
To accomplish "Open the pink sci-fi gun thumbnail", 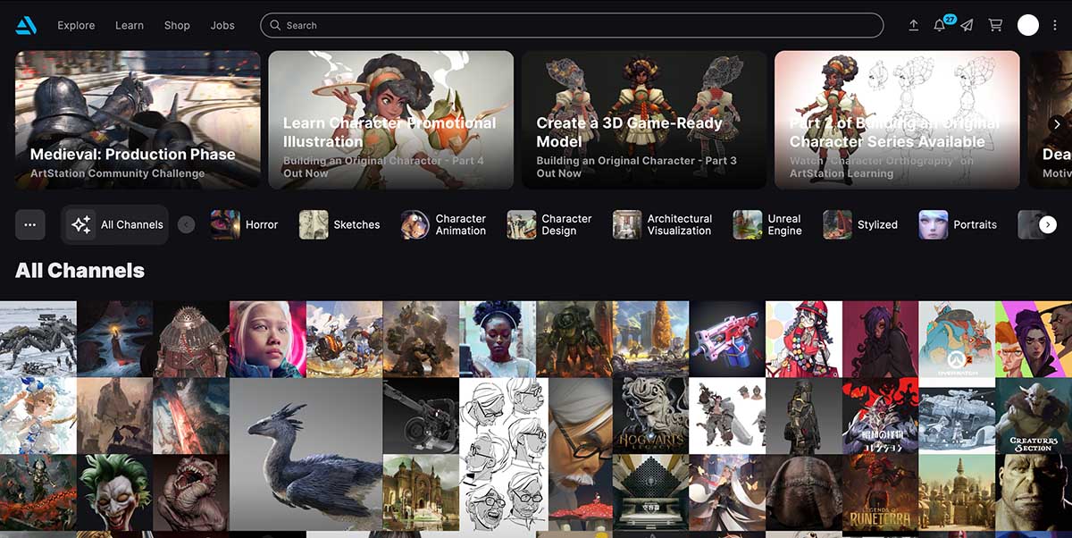I will [728, 339].
